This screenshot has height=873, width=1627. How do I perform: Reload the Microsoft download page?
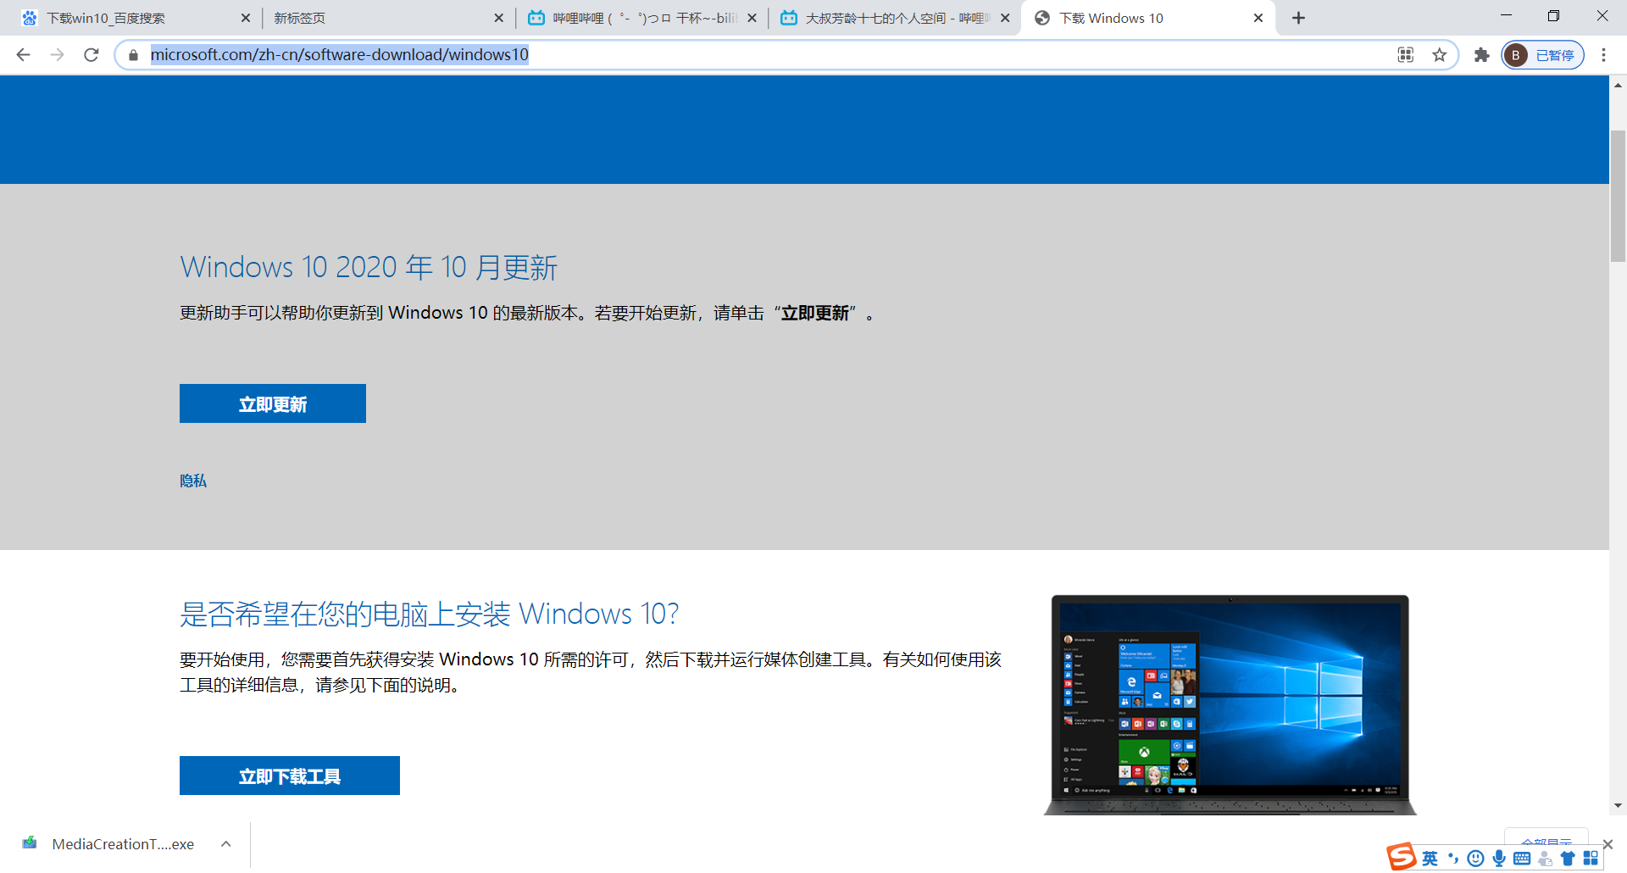92,55
